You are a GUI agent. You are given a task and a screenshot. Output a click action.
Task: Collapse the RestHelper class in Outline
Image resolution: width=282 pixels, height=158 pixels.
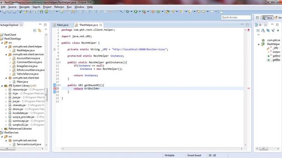click(259, 44)
